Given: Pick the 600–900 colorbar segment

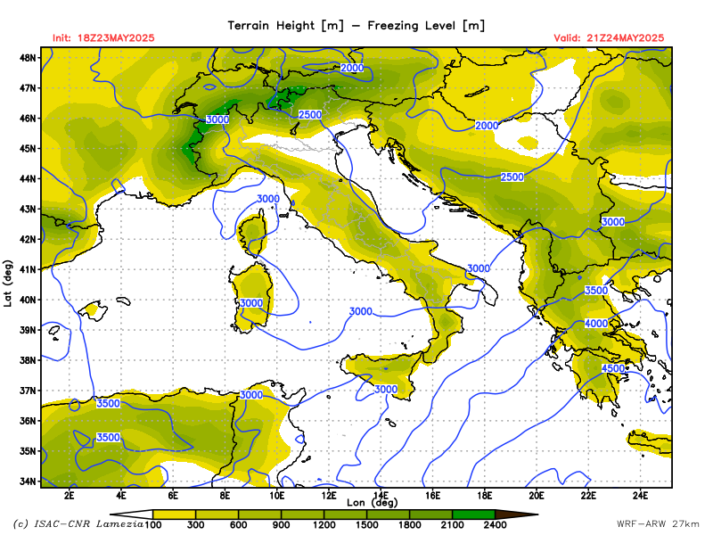Looking at the screenshot, I should (x=259, y=514).
